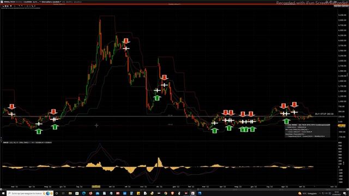349x196 pixels.
Task: Open Microsoft Edge from the taskbar
Action: [84, 193]
